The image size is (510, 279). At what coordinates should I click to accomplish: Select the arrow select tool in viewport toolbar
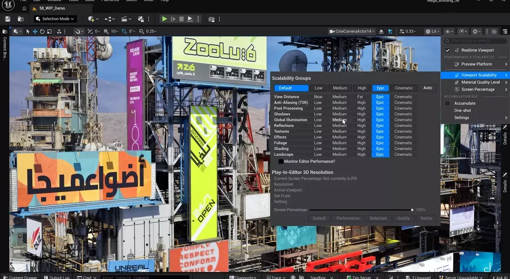[27, 32]
